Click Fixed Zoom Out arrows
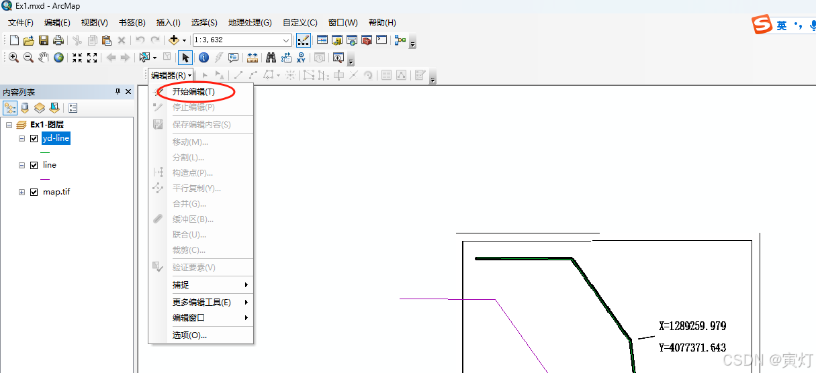Image resolution: width=816 pixels, height=373 pixels. (x=92, y=58)
